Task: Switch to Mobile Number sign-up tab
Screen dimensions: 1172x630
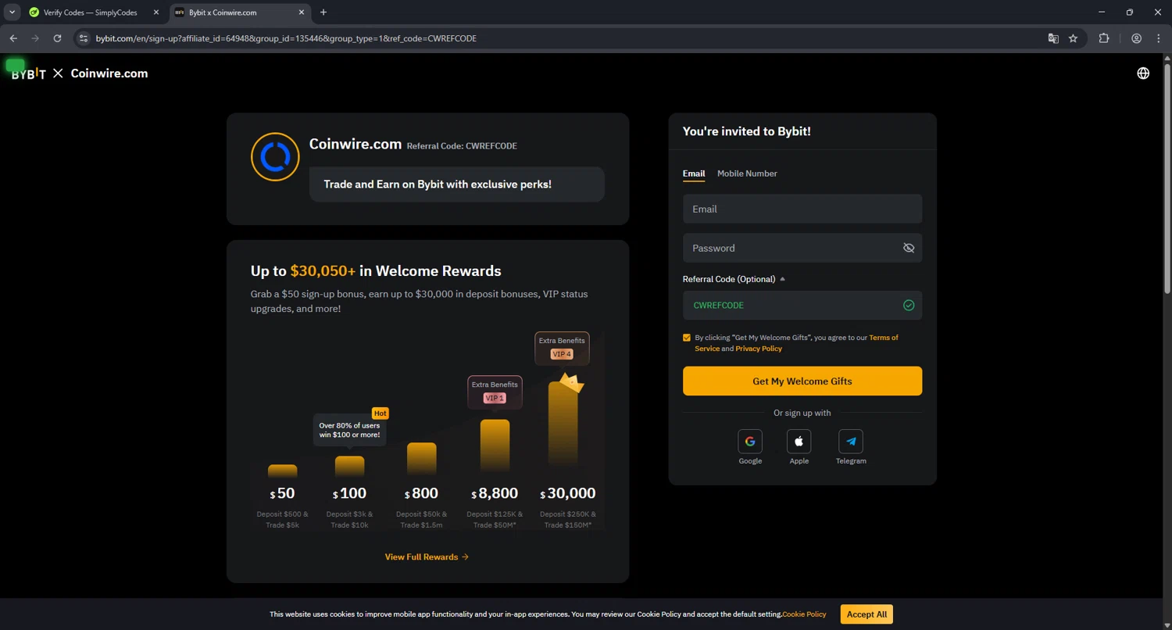Action: (x=747, y=174)
